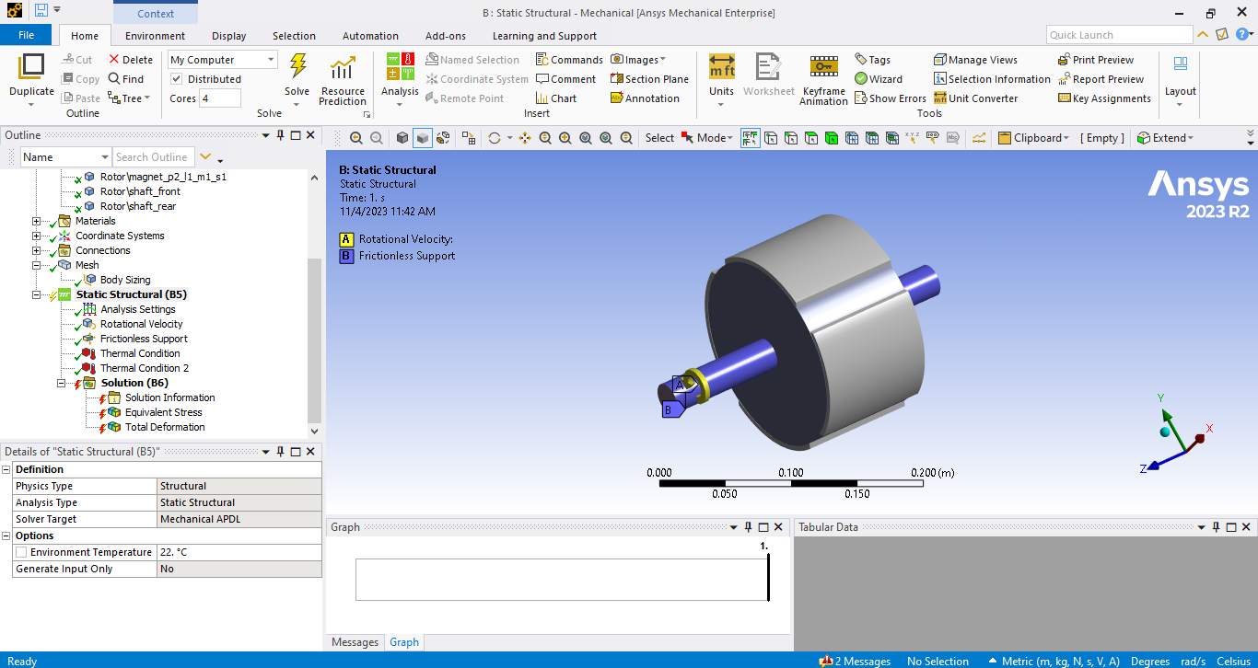1258x668 pixels.
Task: Click the red X axis on triad
Action: pyautogui.click(x=1199, y=438)
